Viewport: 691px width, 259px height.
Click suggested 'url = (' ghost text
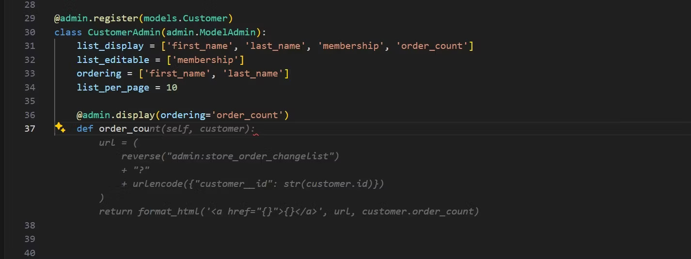(119, 143)
